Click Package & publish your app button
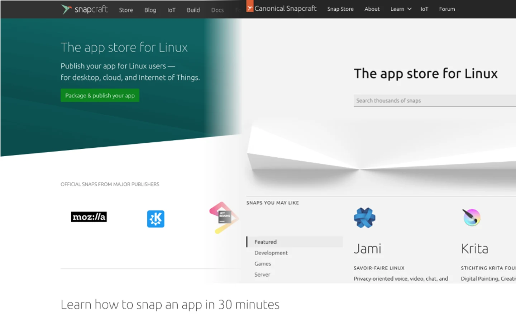The image size is (516, 315). point(100,96)
